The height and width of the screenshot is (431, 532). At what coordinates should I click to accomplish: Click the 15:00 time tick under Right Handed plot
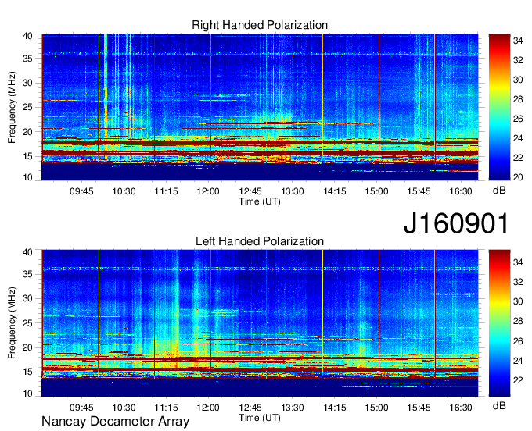(x=376, y=191)
